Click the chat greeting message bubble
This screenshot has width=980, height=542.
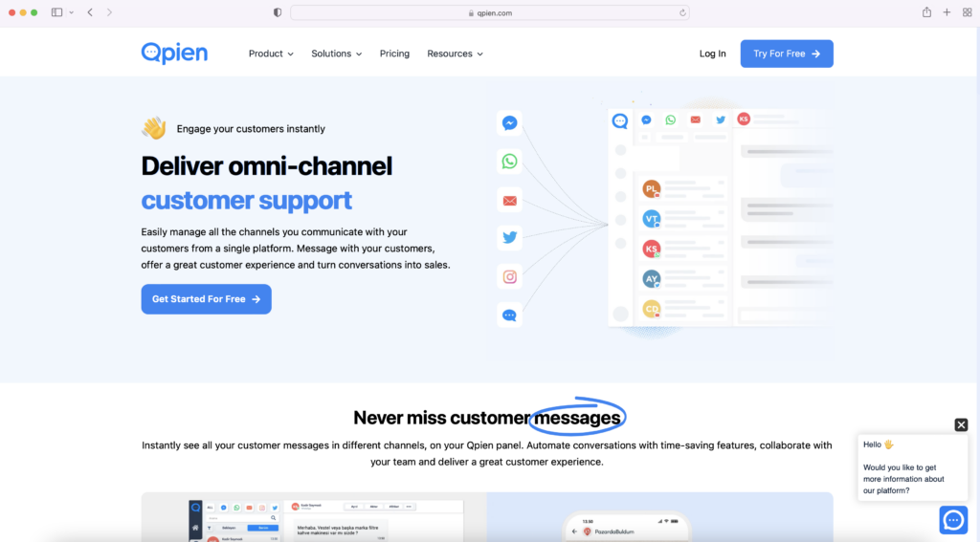(x=912, y=467)
